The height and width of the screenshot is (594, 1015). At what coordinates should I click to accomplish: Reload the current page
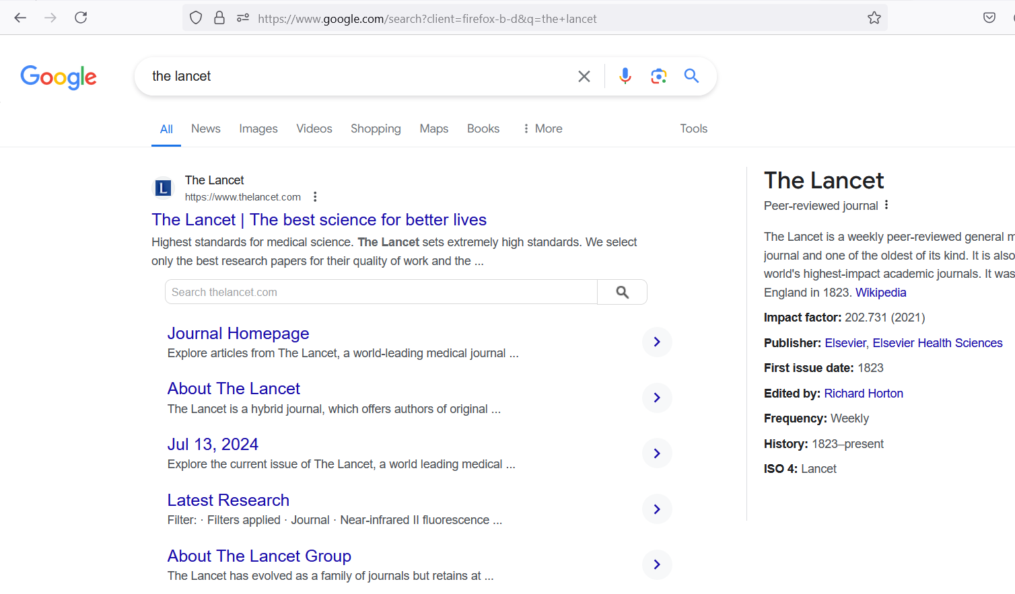(x=81, y=17)
